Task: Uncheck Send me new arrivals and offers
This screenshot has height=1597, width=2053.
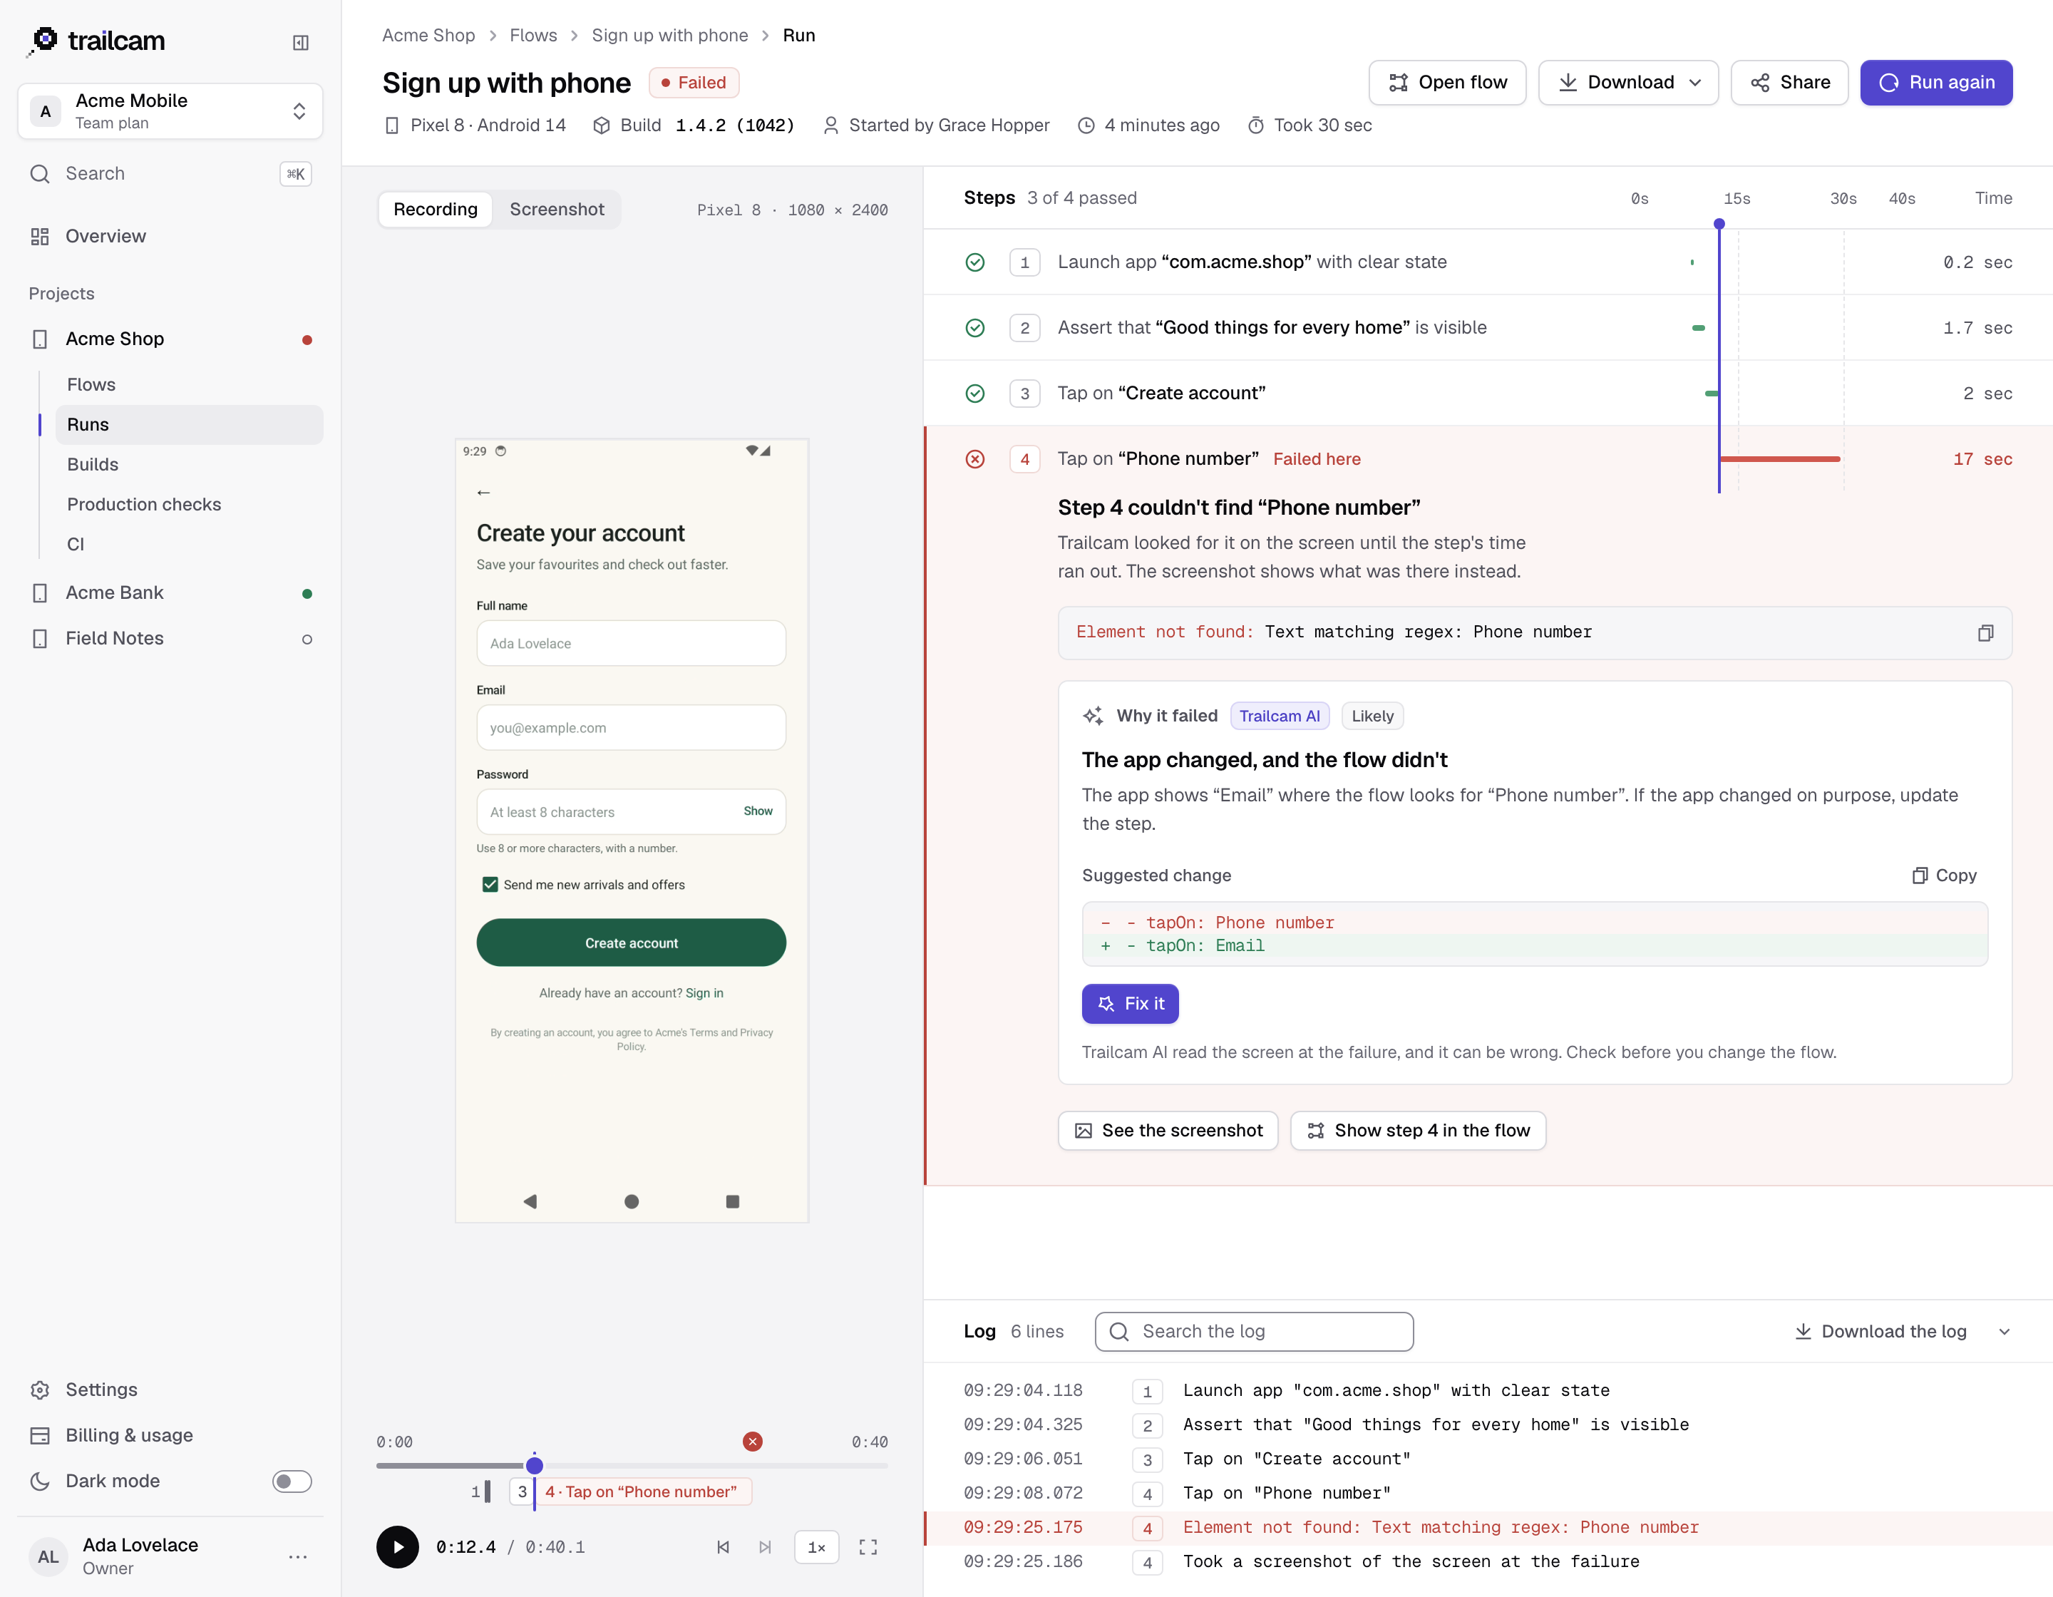Action: pyautogui.click(x=490, y=885)
